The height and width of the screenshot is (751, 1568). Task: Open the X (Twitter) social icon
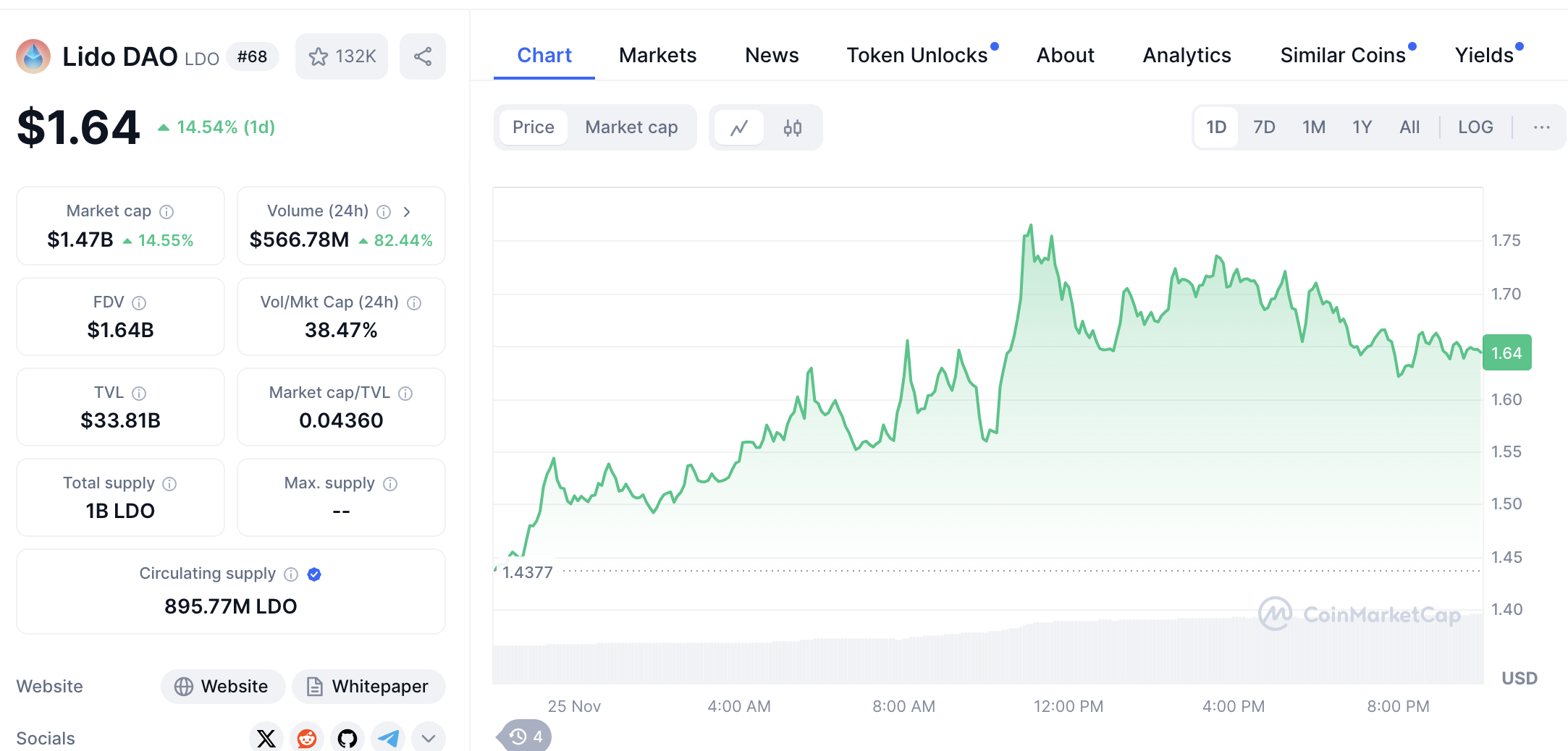[x=266, y=738]
